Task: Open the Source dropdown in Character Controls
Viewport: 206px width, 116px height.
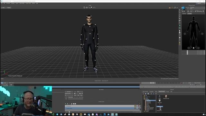Action: [x=197, y=9]
